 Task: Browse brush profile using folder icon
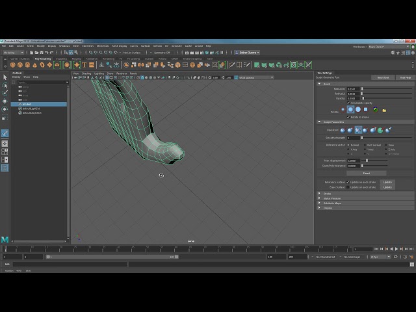384,110
